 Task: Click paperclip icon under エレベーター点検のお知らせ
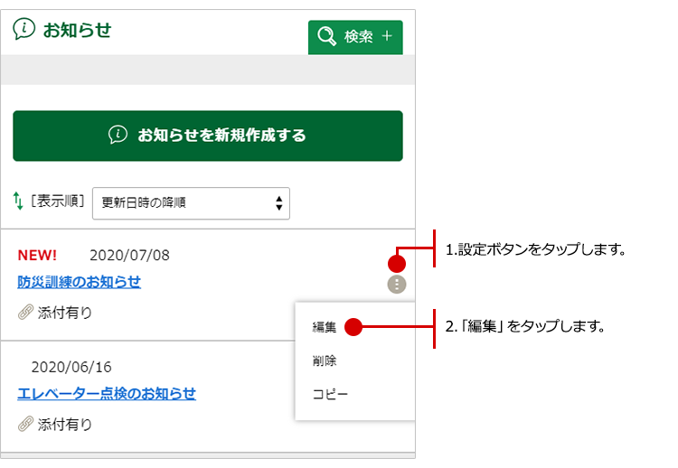pyautogui.click(x=25, y=424)
